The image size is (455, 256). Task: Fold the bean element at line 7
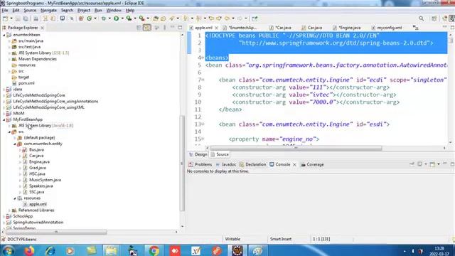tap(203, 80)
